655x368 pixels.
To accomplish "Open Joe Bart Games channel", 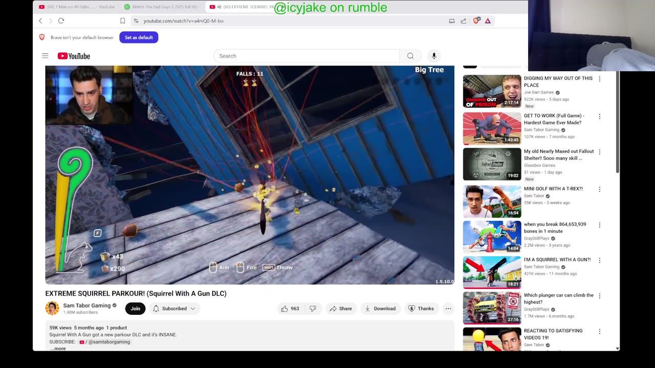I will [539, 93].
